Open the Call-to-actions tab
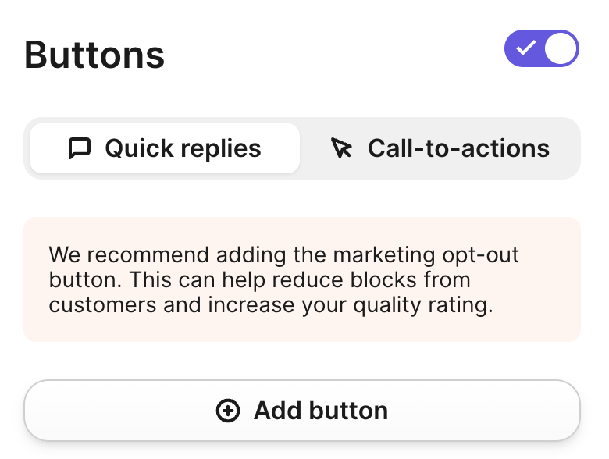The width and height of the screenshot is (609, 459). click(x=441, y=148)
